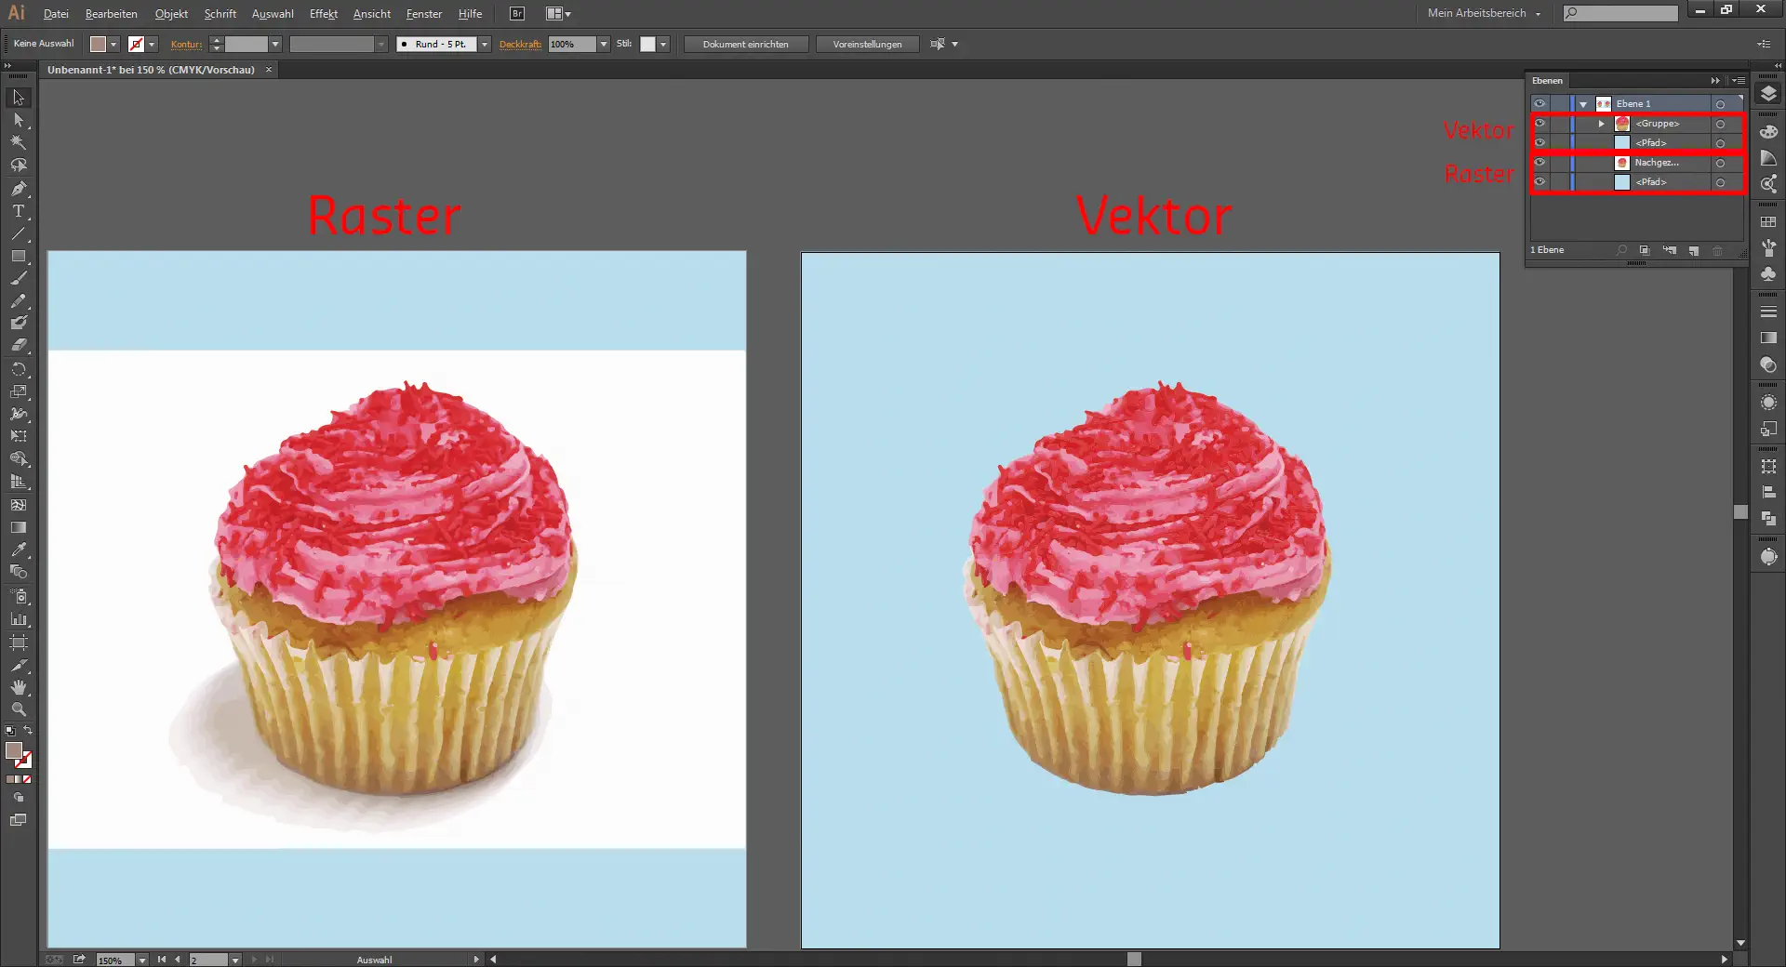Open the Effekt menu

323,14
